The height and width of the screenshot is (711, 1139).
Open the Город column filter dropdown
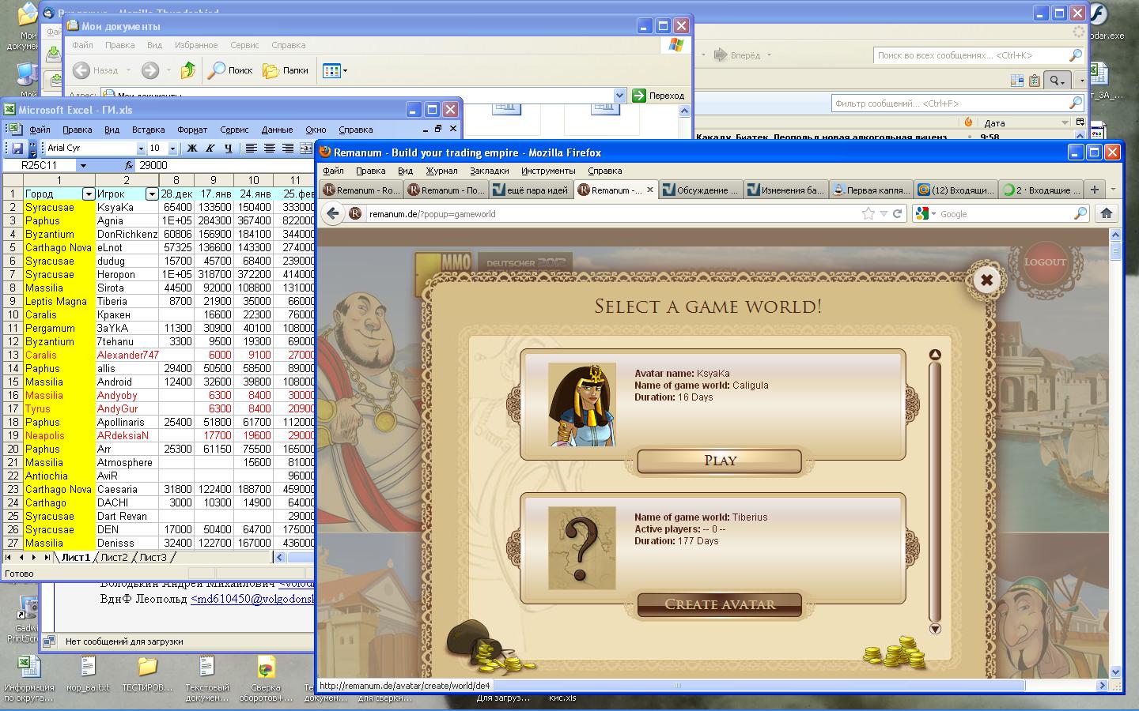coord(89,194)
